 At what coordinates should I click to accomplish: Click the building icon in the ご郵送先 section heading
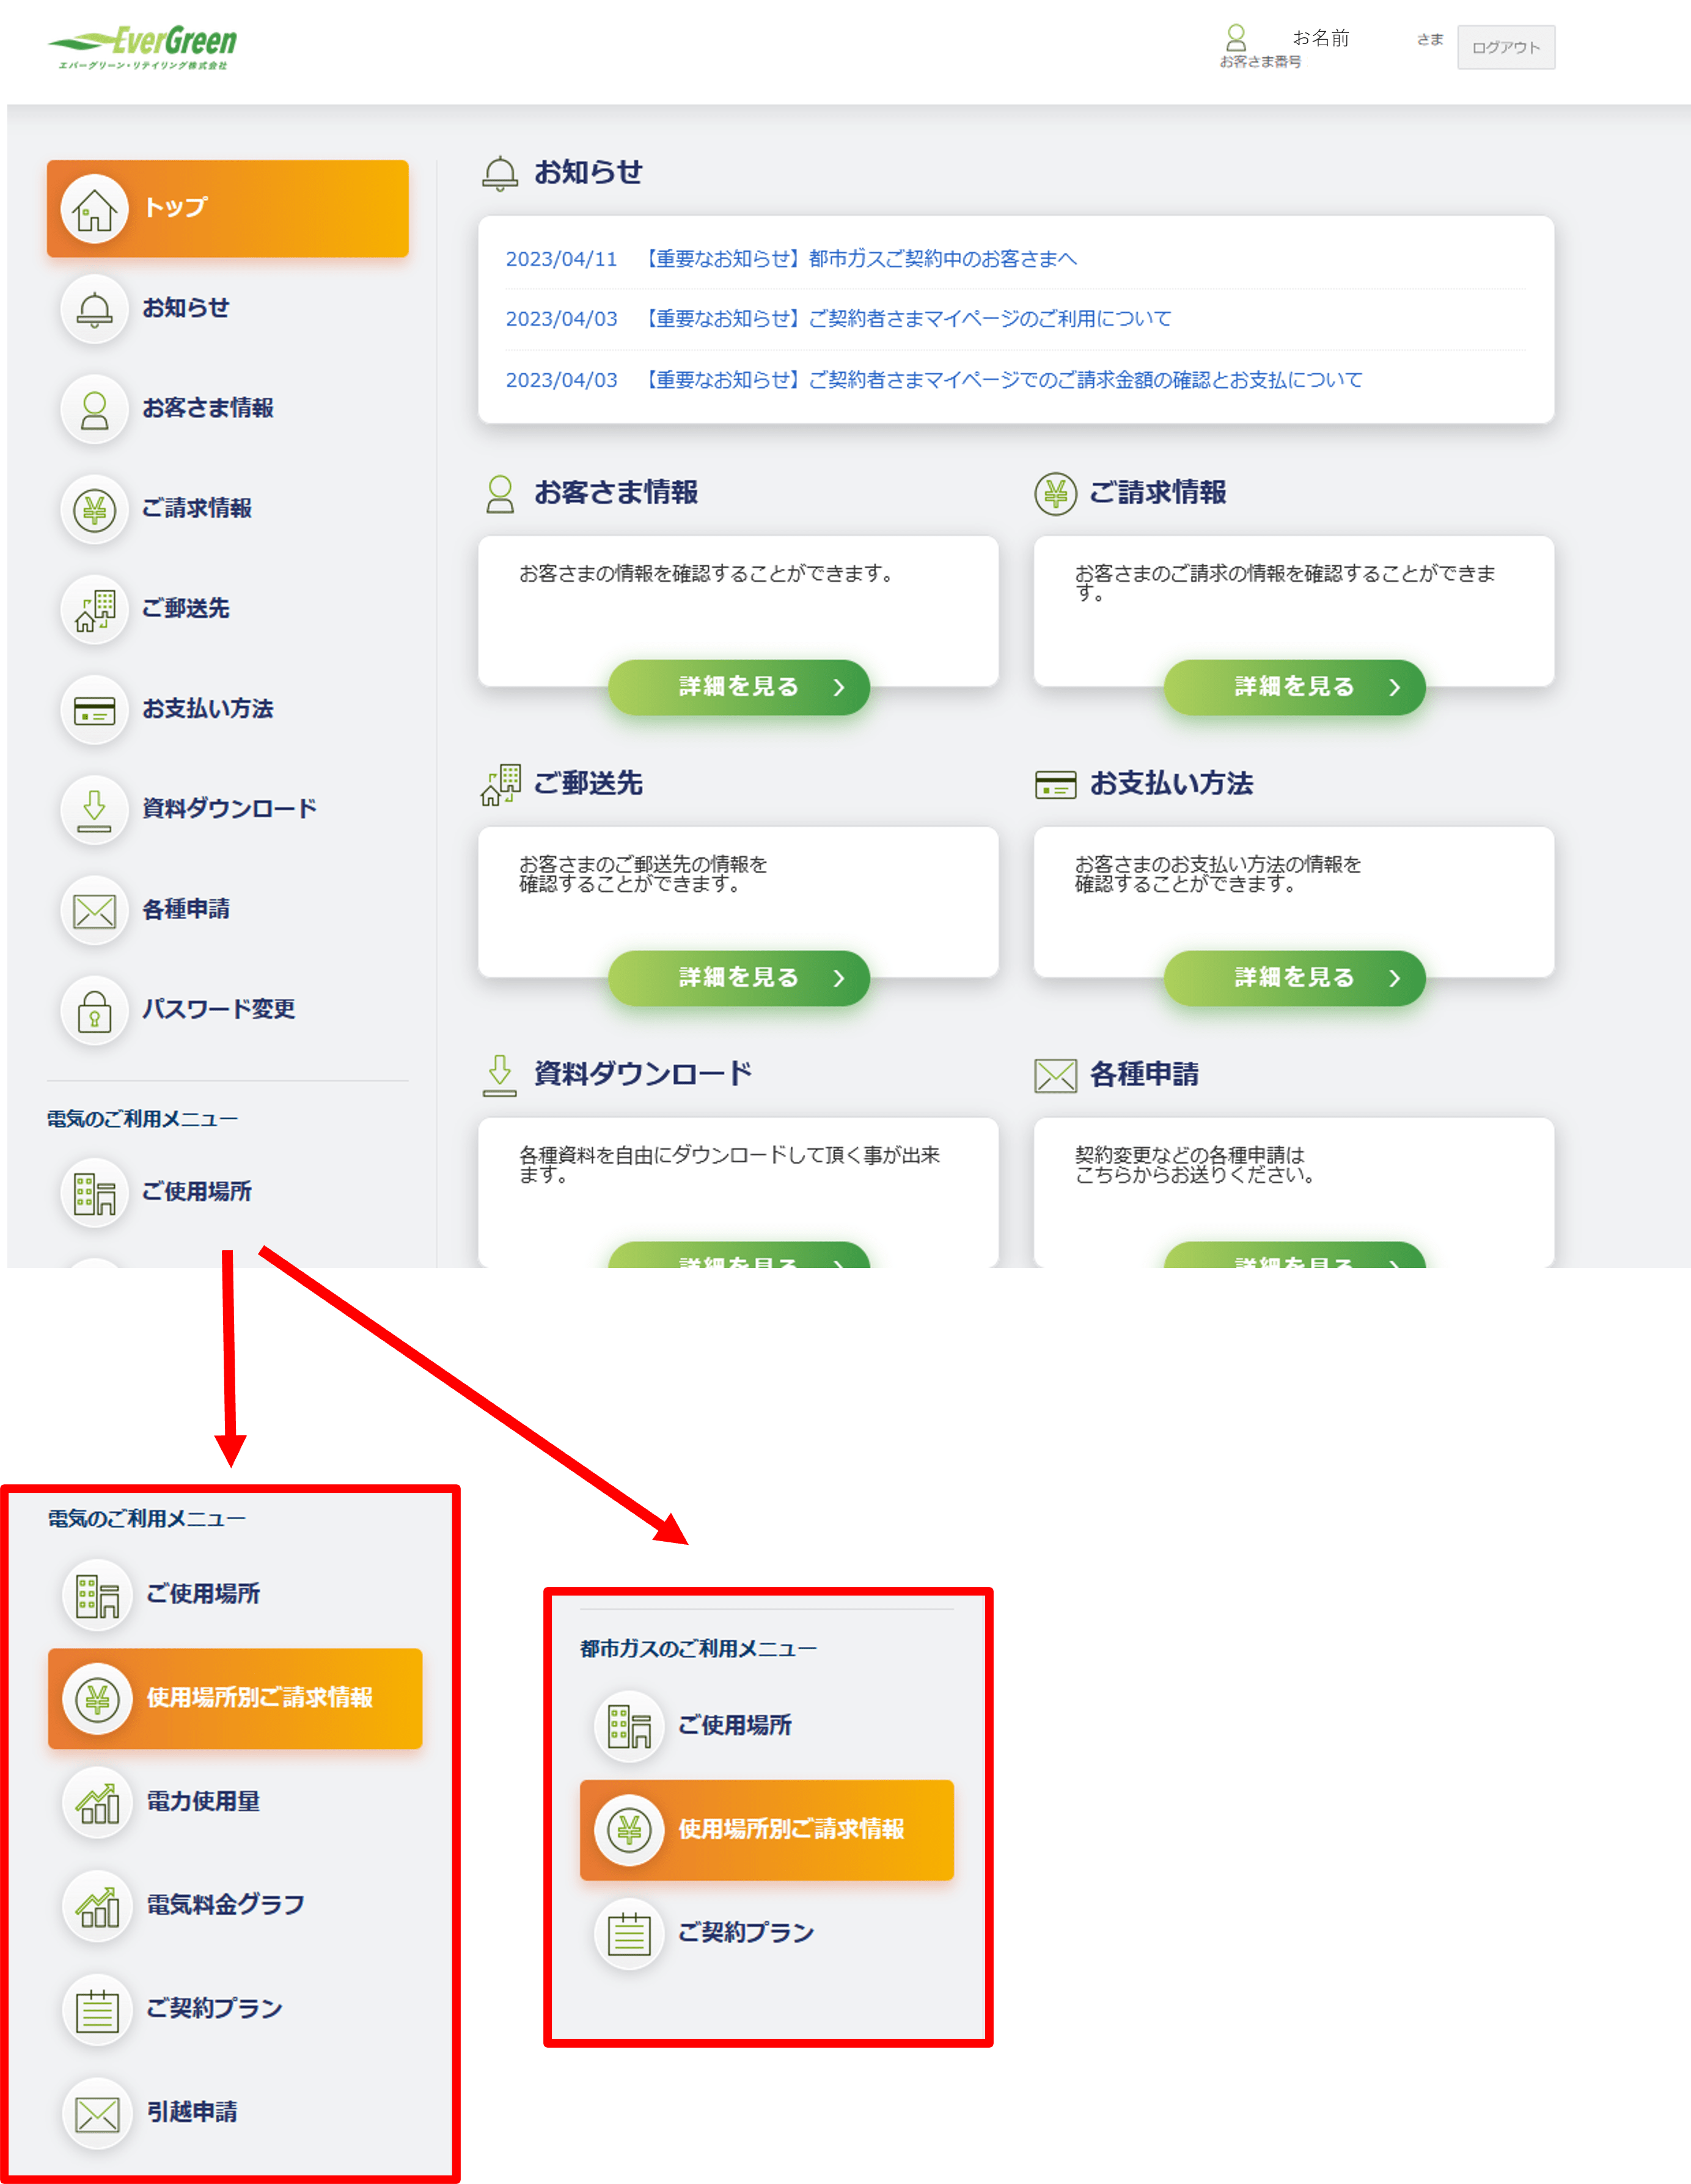tap(500, 784)
